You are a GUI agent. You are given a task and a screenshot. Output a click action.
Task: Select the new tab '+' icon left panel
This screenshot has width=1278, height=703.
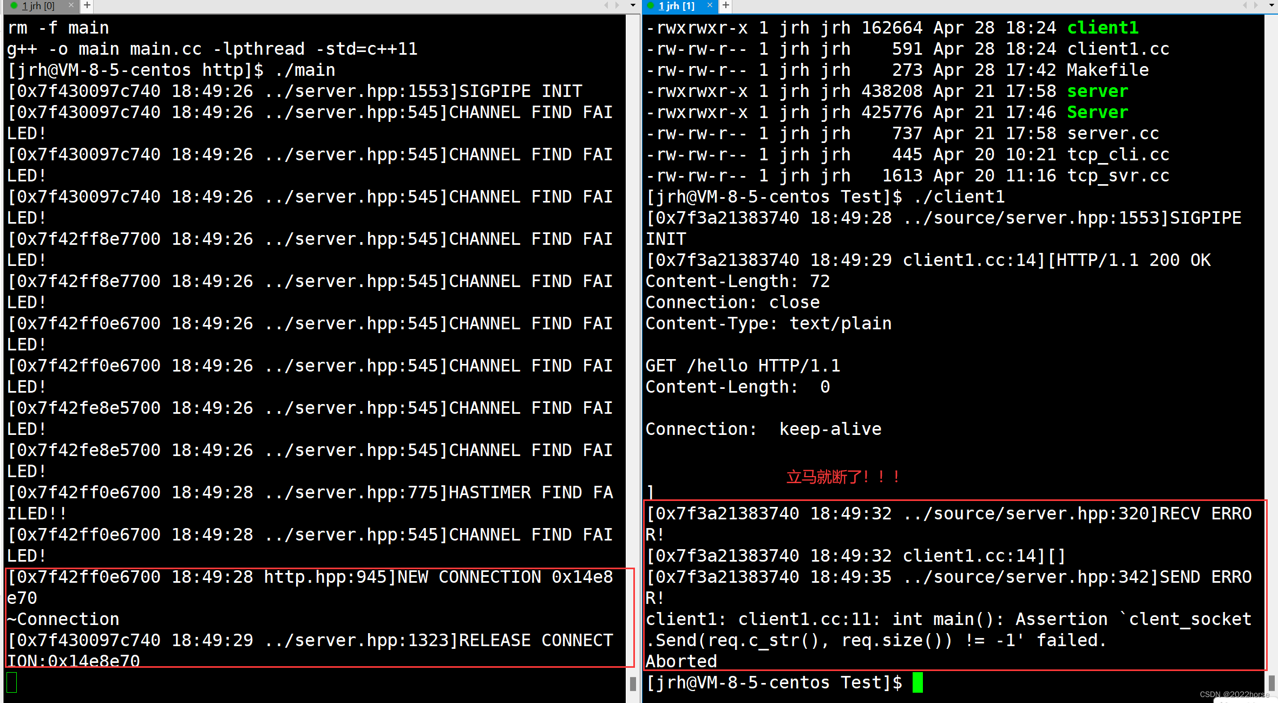click(87, 6)
